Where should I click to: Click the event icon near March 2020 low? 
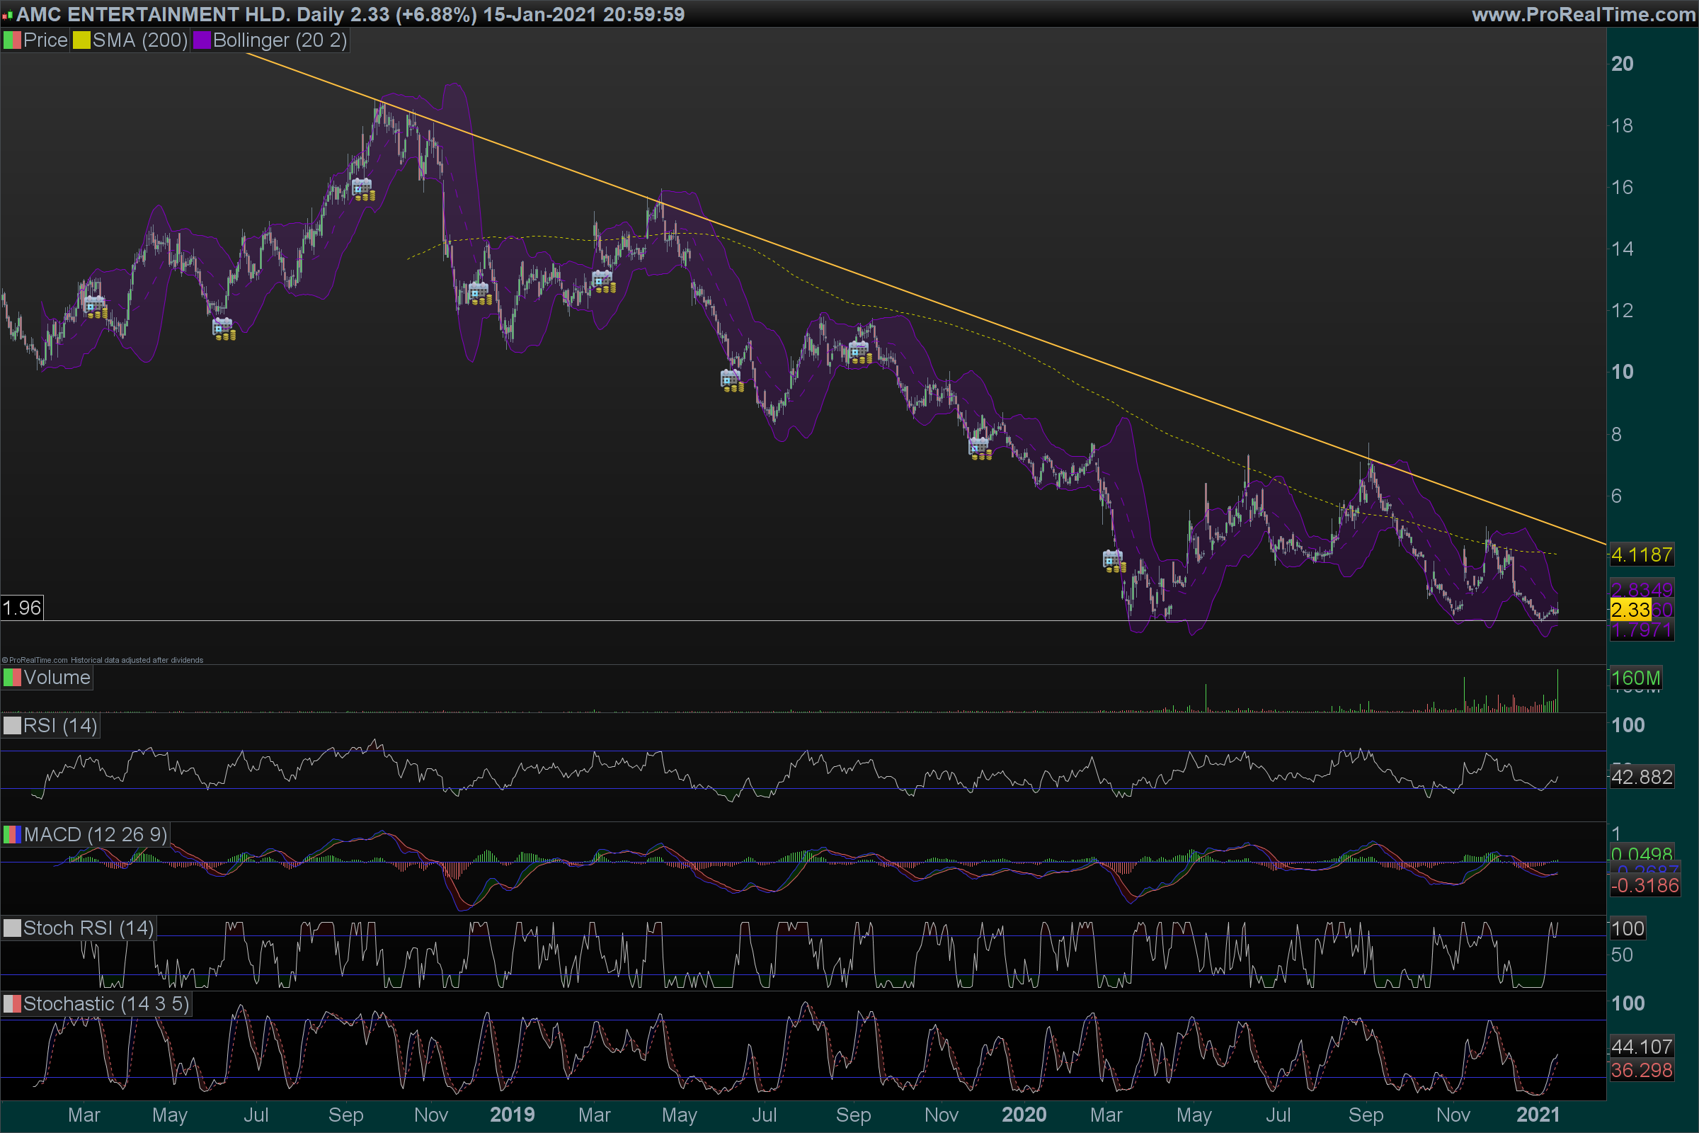click(1114, 561)
